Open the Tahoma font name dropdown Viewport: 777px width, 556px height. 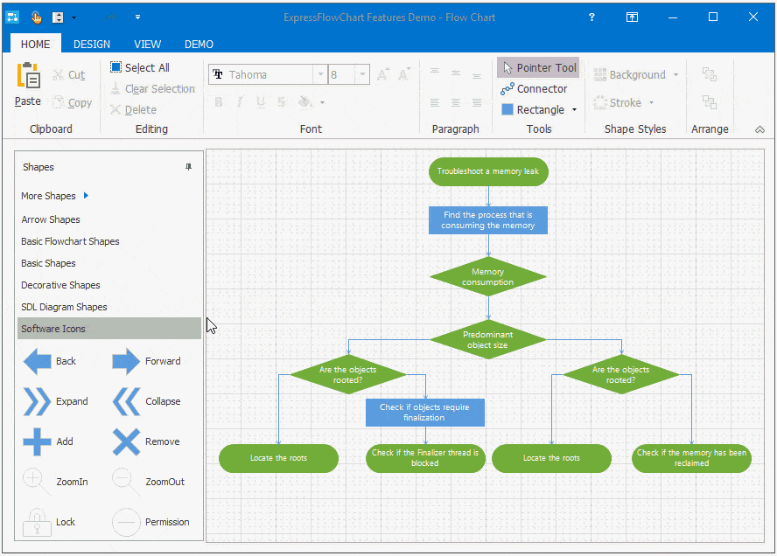pyautogui.click(x=320, y=75)
